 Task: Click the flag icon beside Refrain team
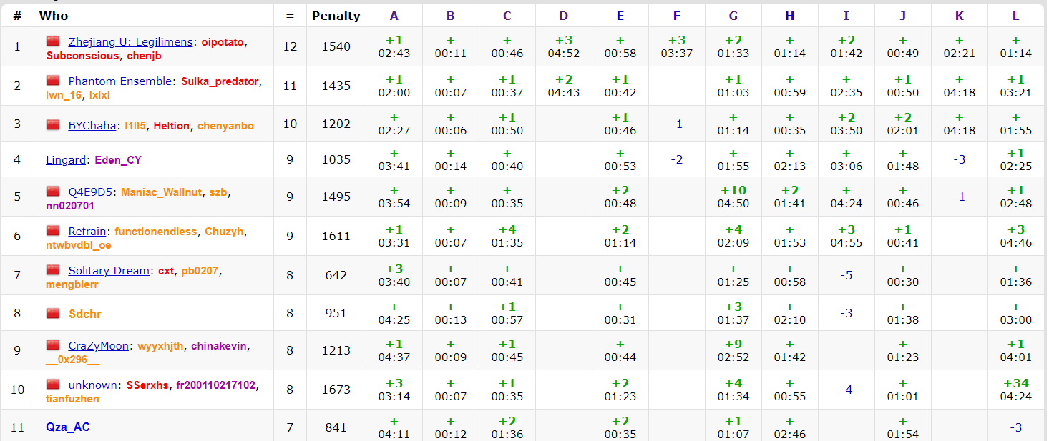tap(53, 231)
